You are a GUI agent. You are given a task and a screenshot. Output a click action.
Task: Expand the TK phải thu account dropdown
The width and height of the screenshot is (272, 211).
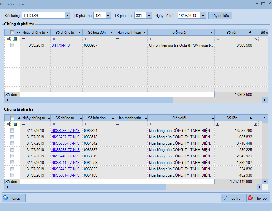pos(108,16)
